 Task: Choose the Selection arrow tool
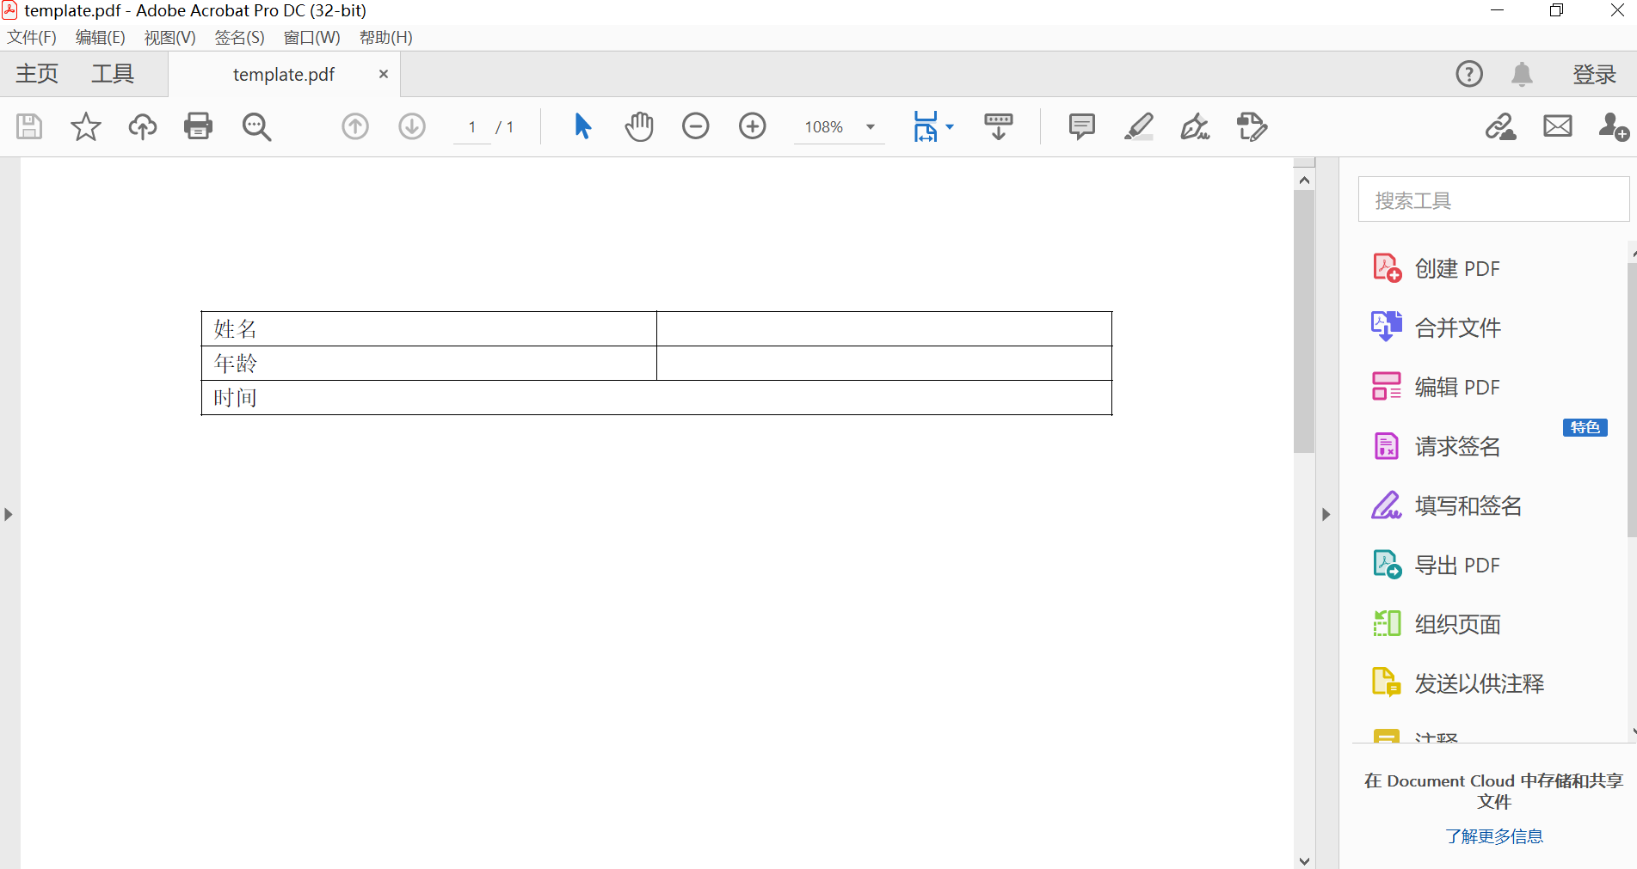click(582, 127)
